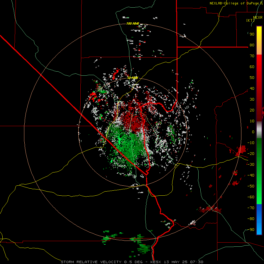Select the bright red segment of color bar

coord(259,87)
